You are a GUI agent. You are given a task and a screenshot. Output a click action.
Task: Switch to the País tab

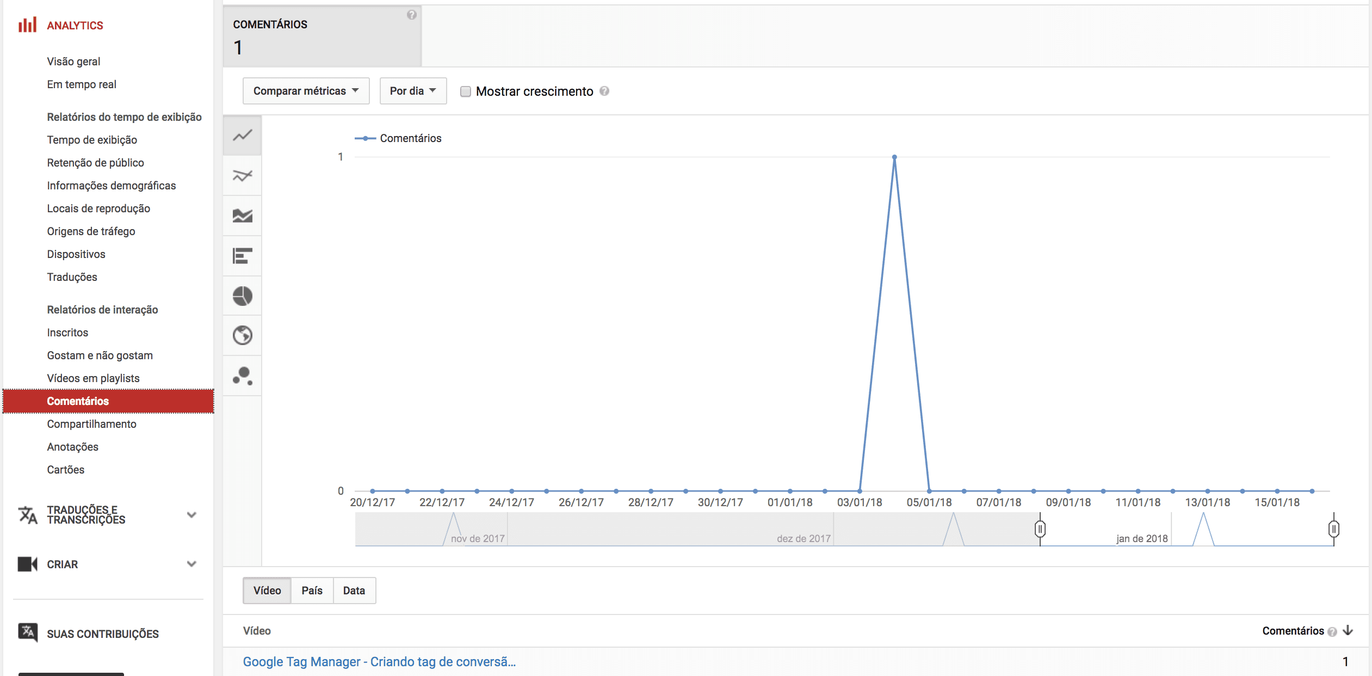coord(312,590)
